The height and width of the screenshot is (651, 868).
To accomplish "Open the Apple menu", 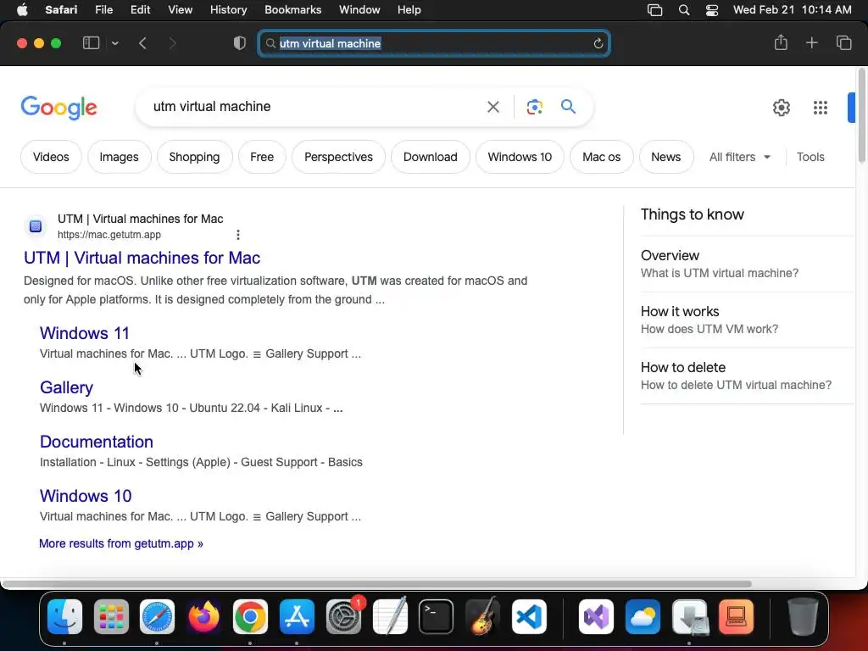I will pos(22,10).
